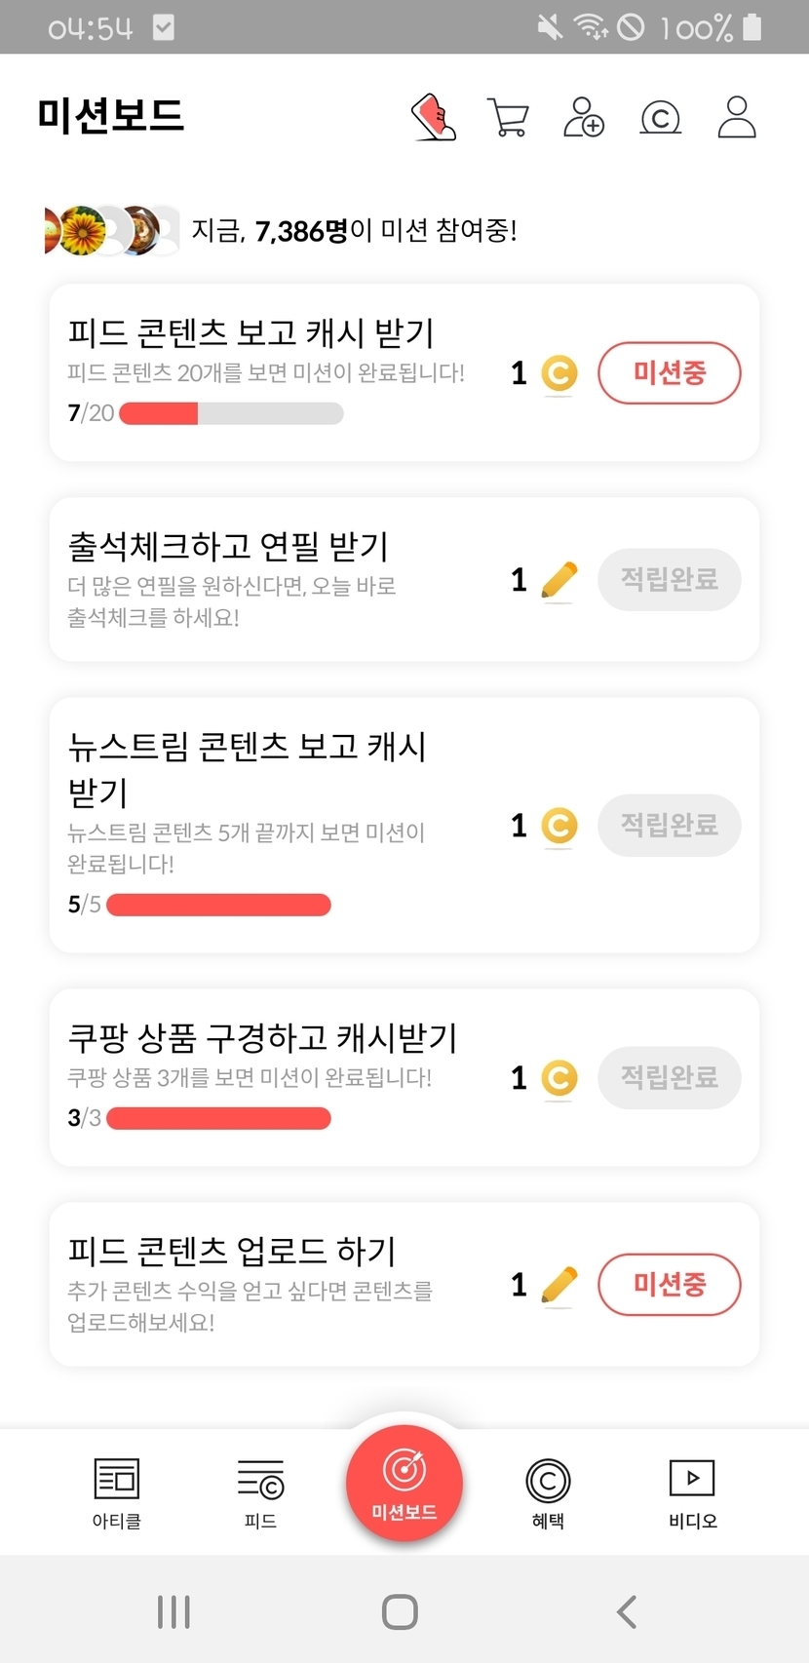Image resolution: width=809 pixels, height=1663 pixels.
Task: Tap 적립완료 button for 출석체크하고 연필 받기
Action: [670, 580]
